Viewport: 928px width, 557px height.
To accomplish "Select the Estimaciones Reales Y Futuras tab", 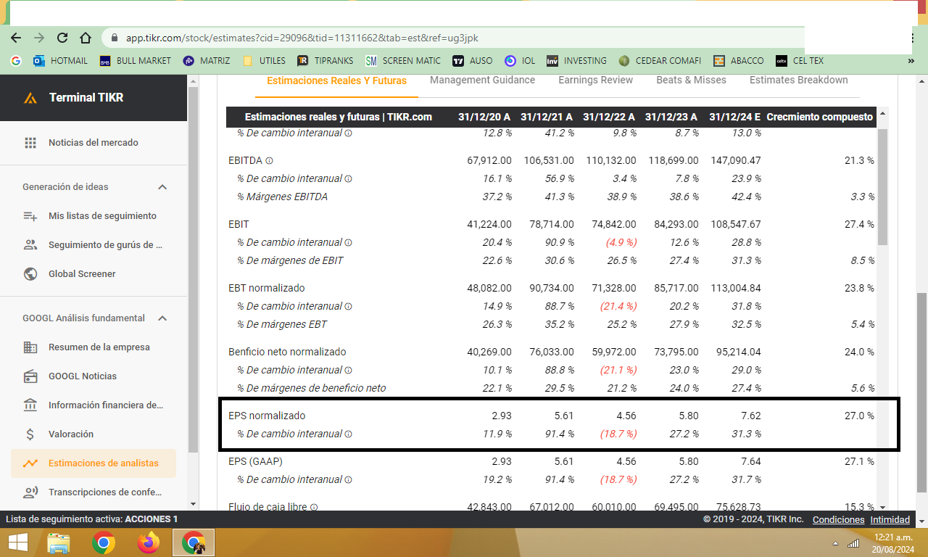I will (337, 81).
